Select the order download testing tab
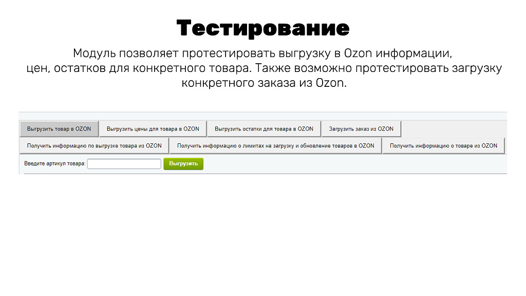Viewport: 526px width, 296px height. point(361,128)
